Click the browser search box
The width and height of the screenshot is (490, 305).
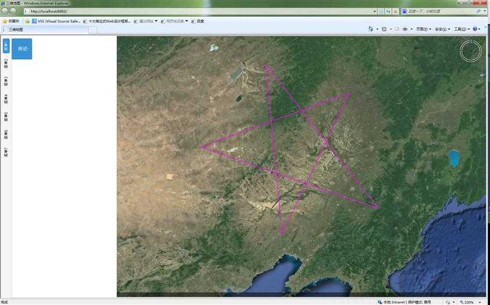439,11
